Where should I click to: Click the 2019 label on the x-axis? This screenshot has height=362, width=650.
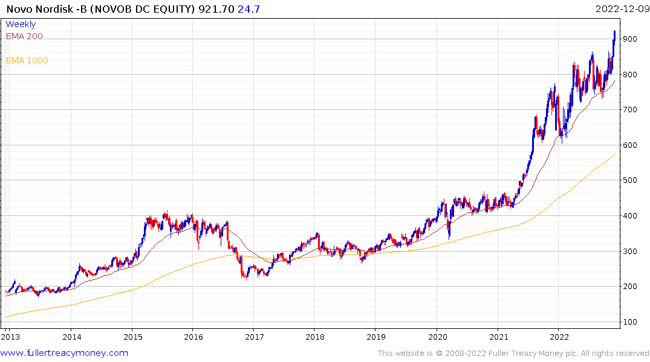click(x=376, y=337)
